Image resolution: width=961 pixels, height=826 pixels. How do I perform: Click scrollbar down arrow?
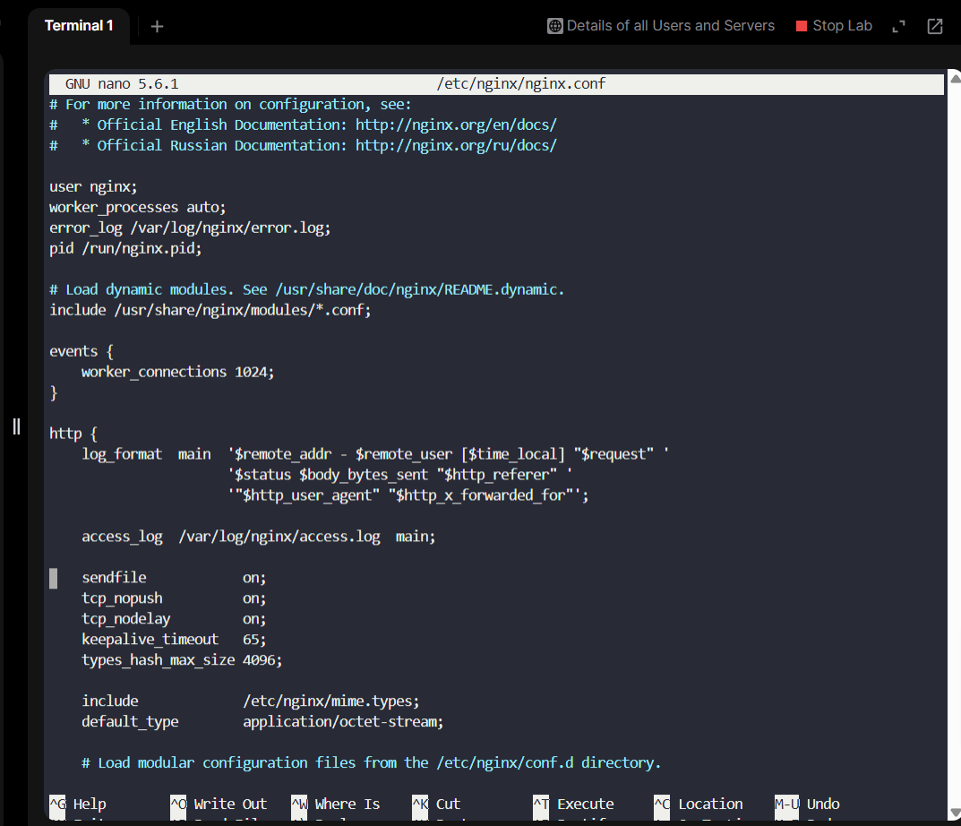coord(955,813)
